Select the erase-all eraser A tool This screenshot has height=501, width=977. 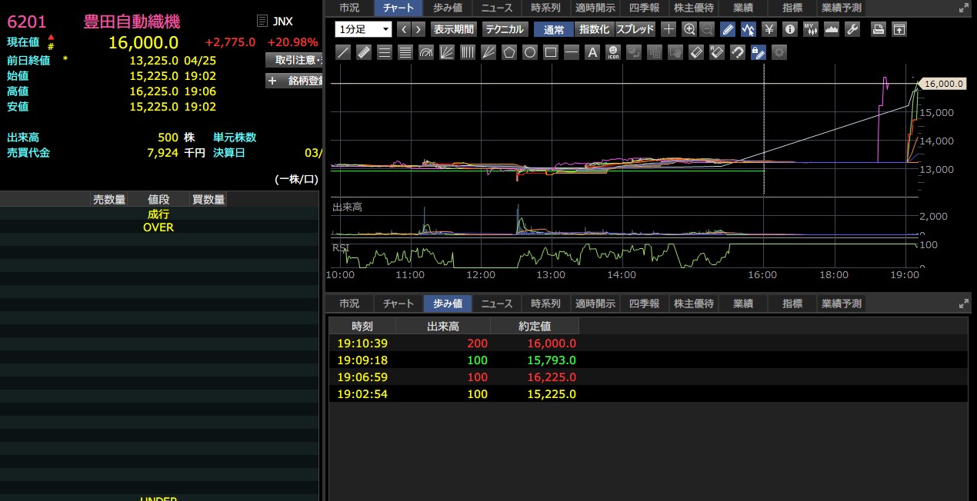click(x=717, y=52)
